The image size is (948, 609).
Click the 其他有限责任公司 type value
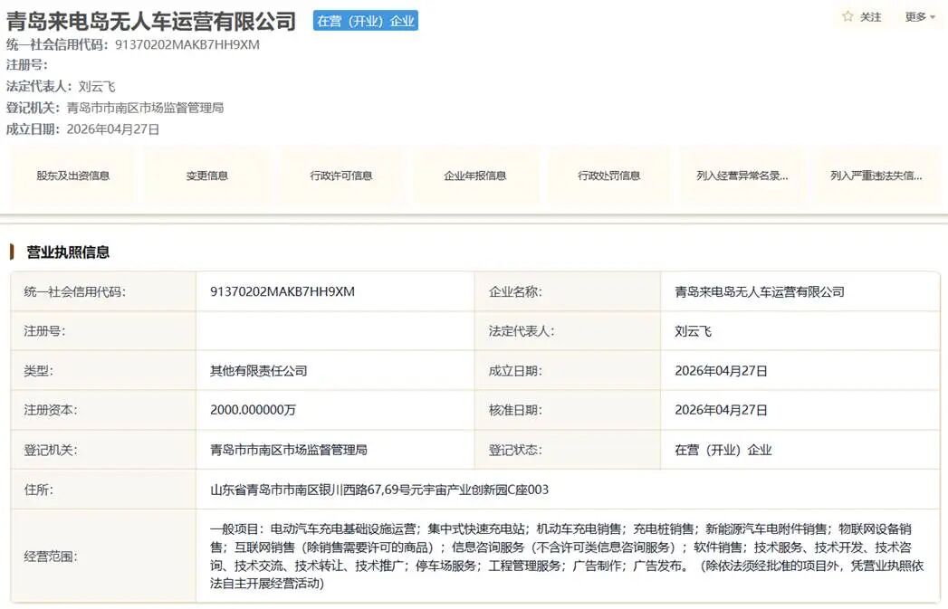pos(259,370)
